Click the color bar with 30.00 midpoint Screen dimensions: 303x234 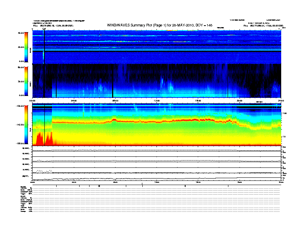tap(26, 81)
